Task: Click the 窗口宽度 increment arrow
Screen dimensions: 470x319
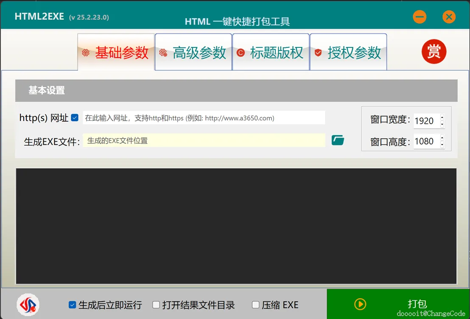Action: (x=442, y=117)
